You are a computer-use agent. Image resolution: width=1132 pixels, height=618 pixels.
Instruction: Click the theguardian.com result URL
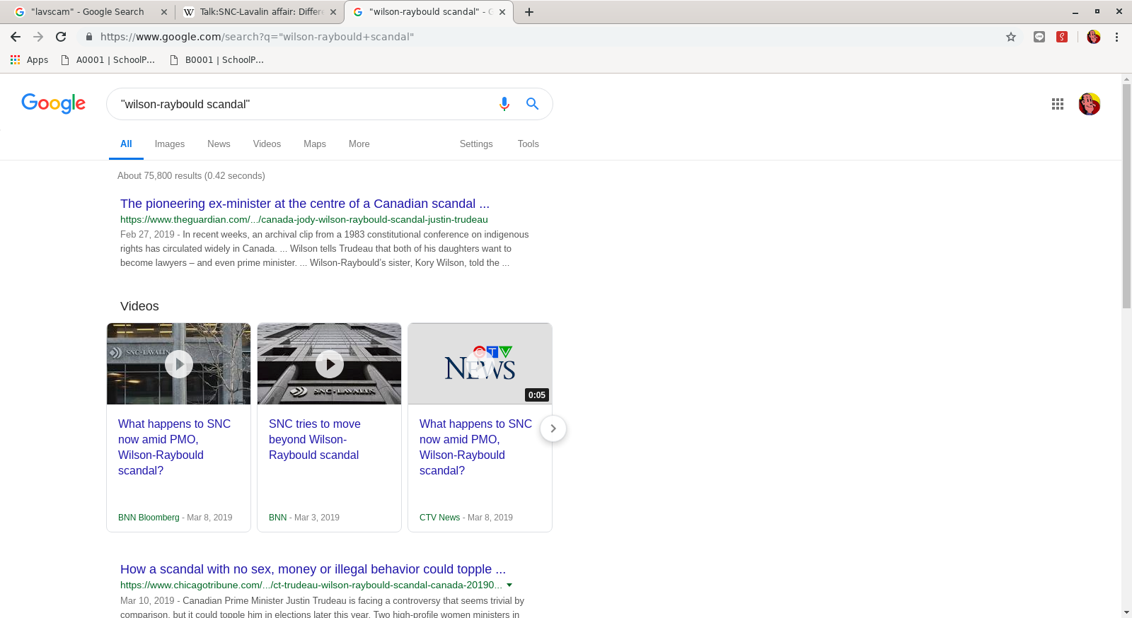(x=304, y=220)
